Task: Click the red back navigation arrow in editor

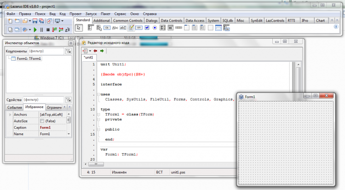Action: (x=95, y=51)
